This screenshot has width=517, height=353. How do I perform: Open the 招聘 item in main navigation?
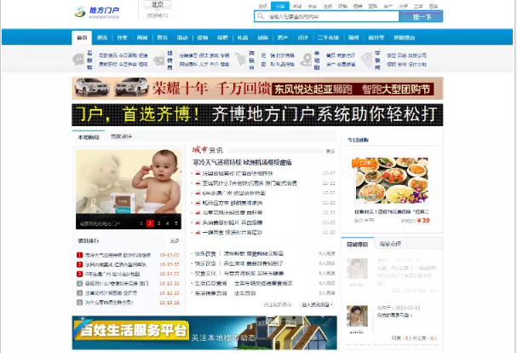pos(222,38)
